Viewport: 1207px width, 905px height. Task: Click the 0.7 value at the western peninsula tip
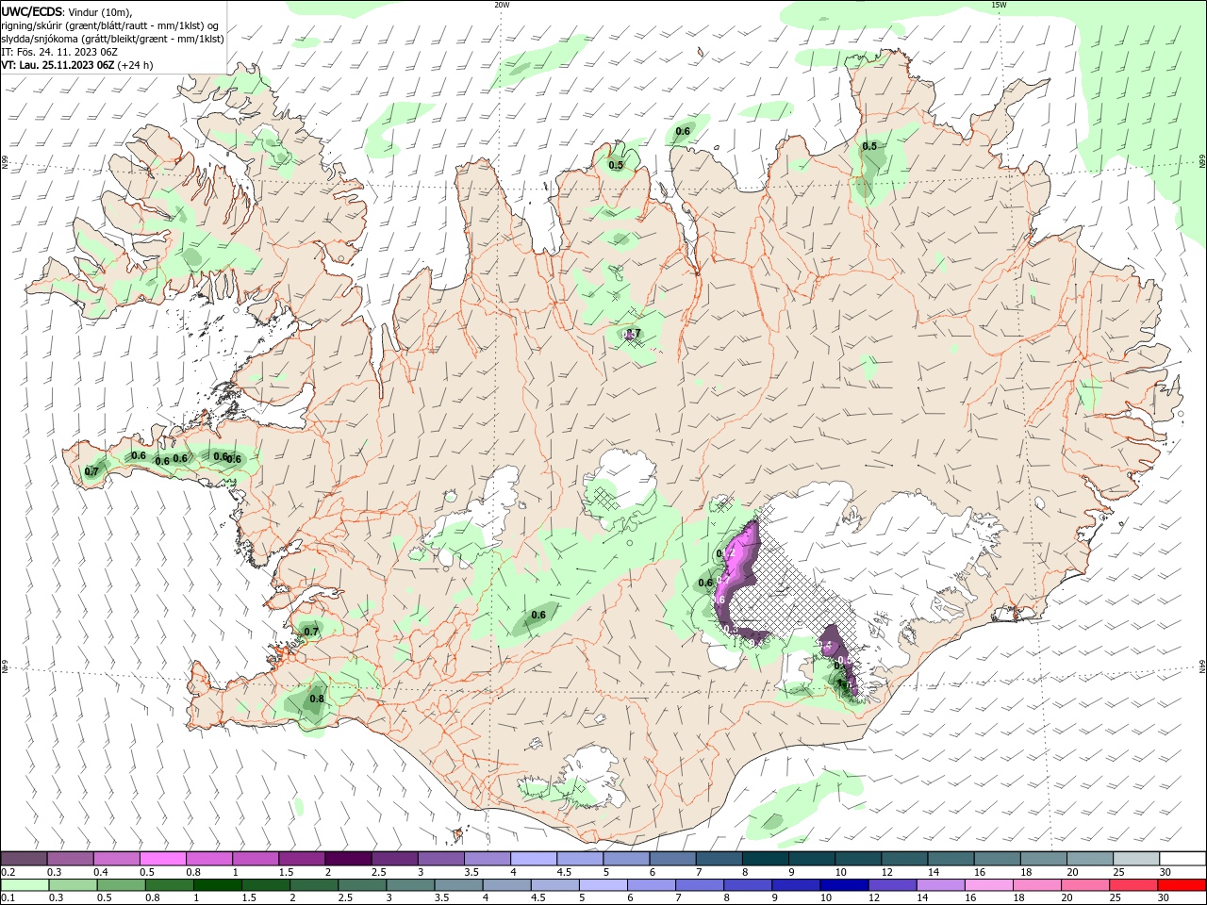click(91, 471)
